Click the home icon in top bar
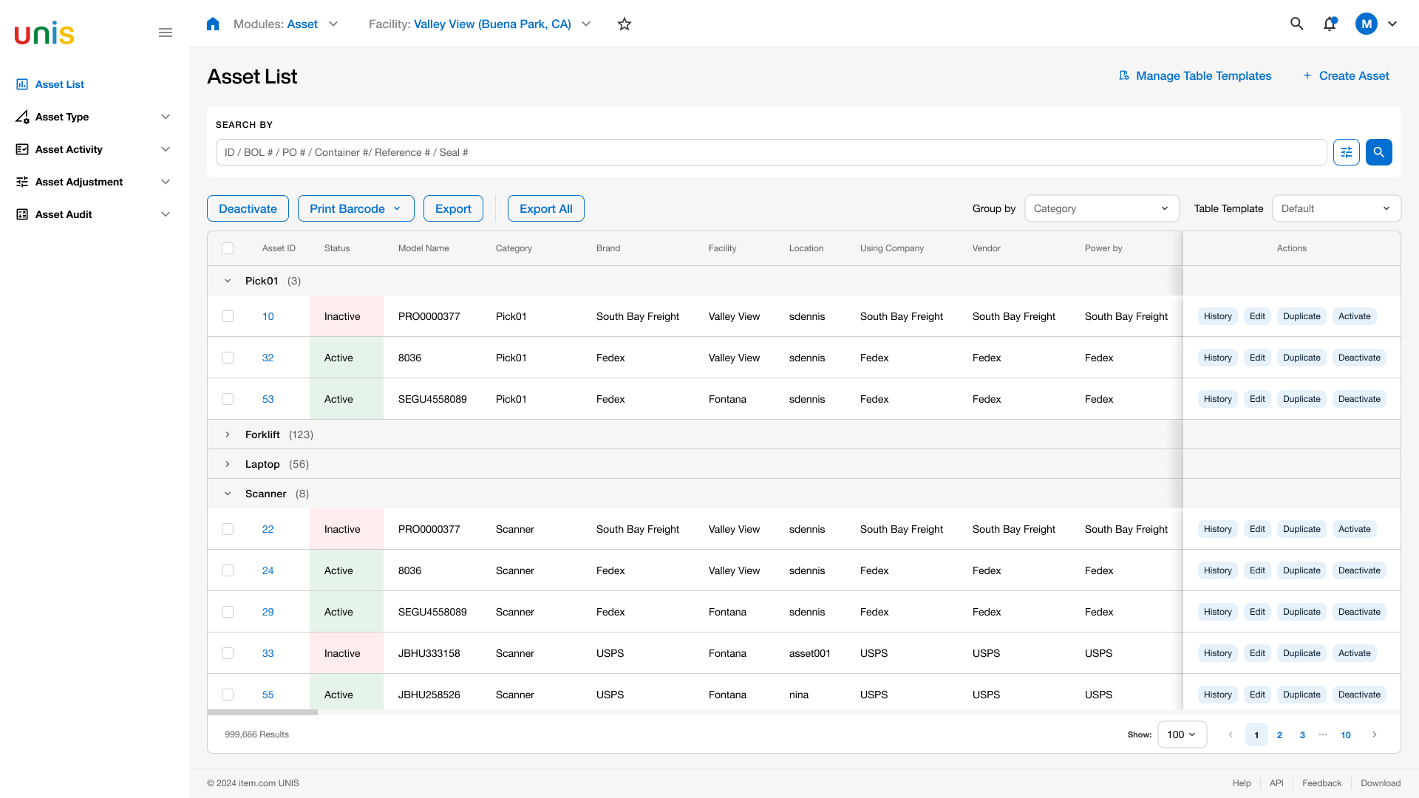This screenshot has height=798, width=1419. [213, 24]
